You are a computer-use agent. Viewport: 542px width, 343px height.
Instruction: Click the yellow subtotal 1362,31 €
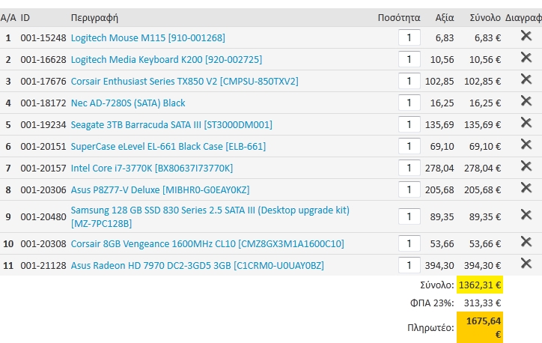click(480, 285)
